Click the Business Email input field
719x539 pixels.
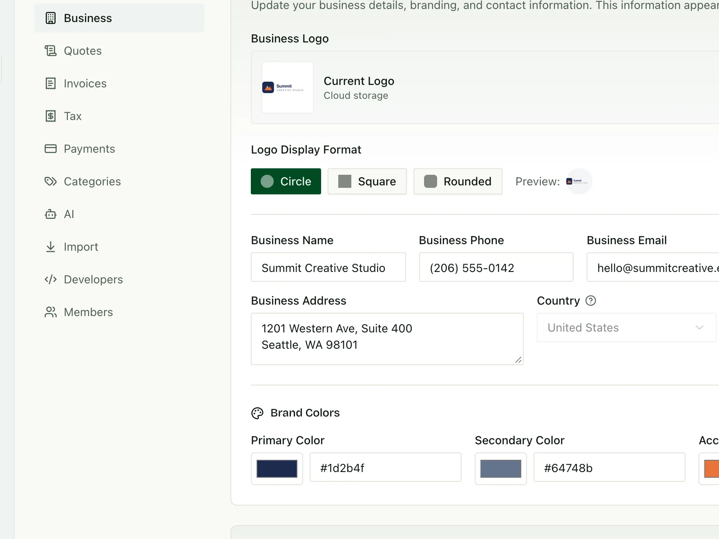pos(653,267)
